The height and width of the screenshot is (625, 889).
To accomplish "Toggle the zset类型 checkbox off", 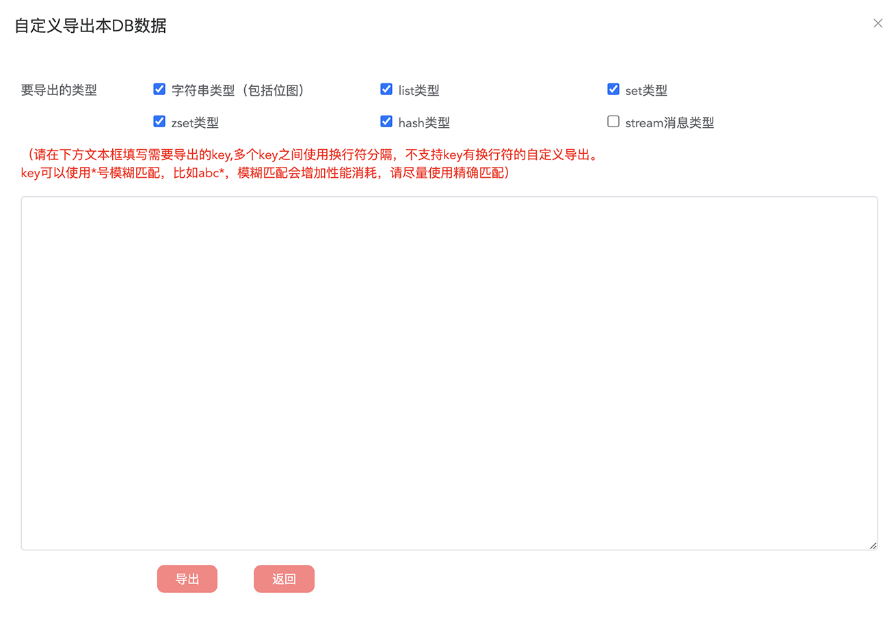I will 159,122.
